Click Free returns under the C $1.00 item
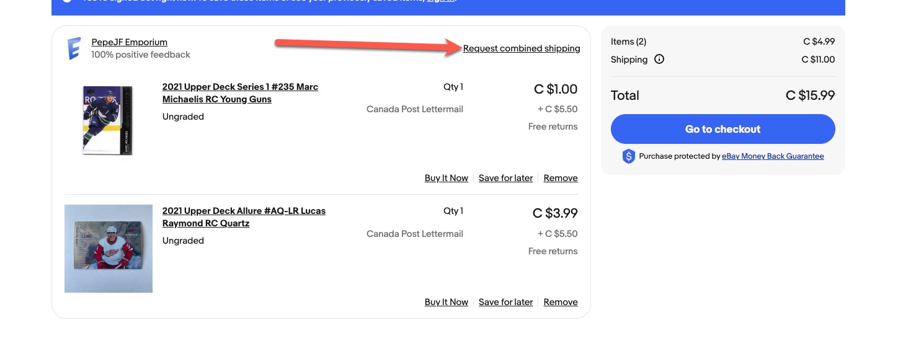898x351 pixels. (x=553, y=127)
